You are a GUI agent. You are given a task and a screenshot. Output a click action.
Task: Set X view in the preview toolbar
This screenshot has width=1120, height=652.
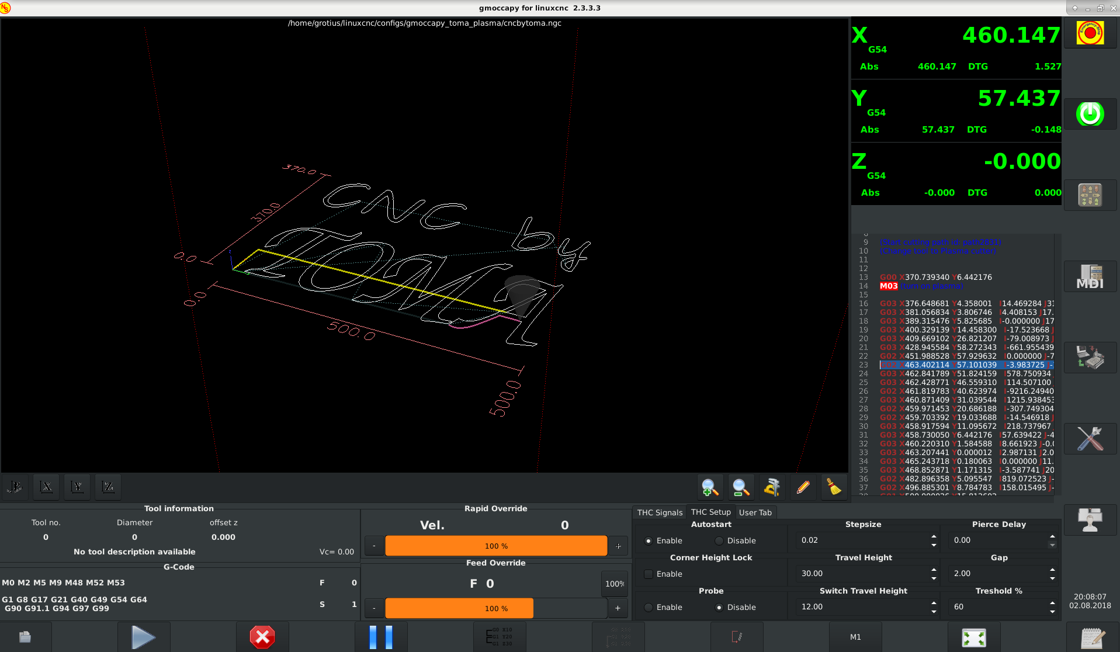(46, 487)
